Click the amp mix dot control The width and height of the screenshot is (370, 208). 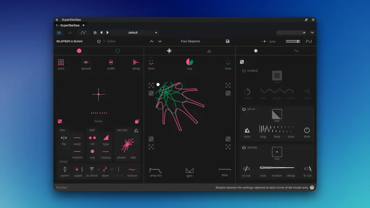tap(92, 151)
